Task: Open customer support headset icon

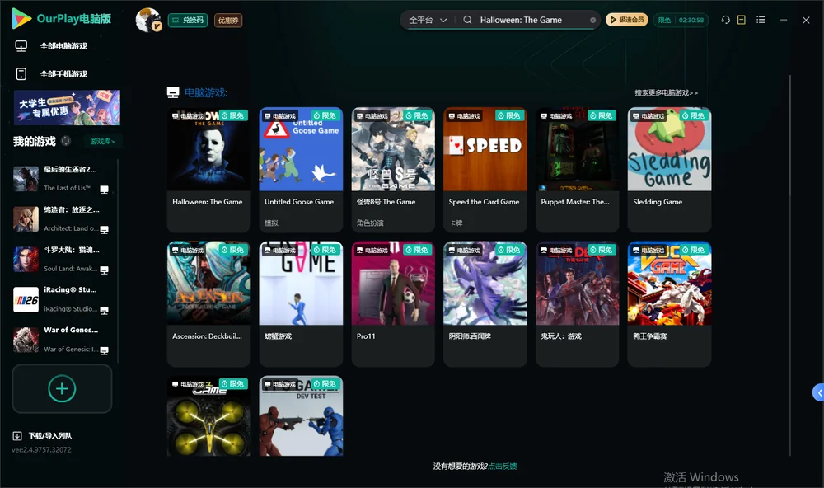Action: pos(725,20)
